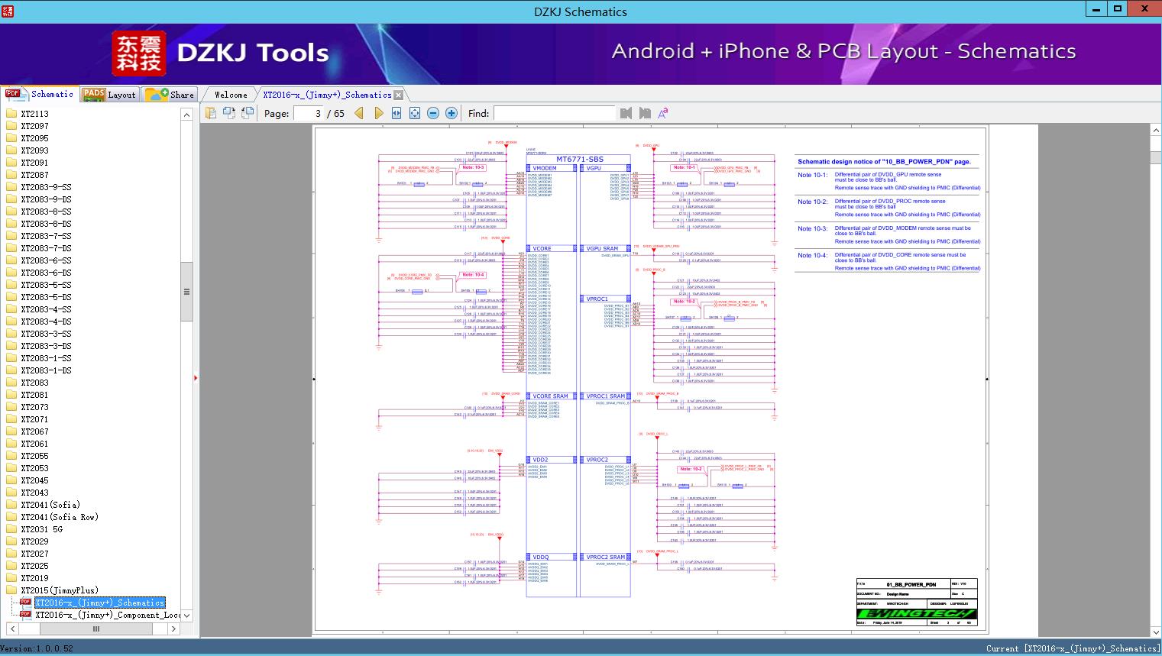This screenshot has width=1162, height=656.
Task: Open the XT2041(Sofia Row) folder
Action: (52, 517)
